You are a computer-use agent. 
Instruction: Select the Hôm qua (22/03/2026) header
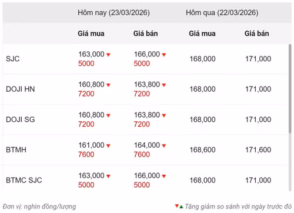click(x=222, y=13)
